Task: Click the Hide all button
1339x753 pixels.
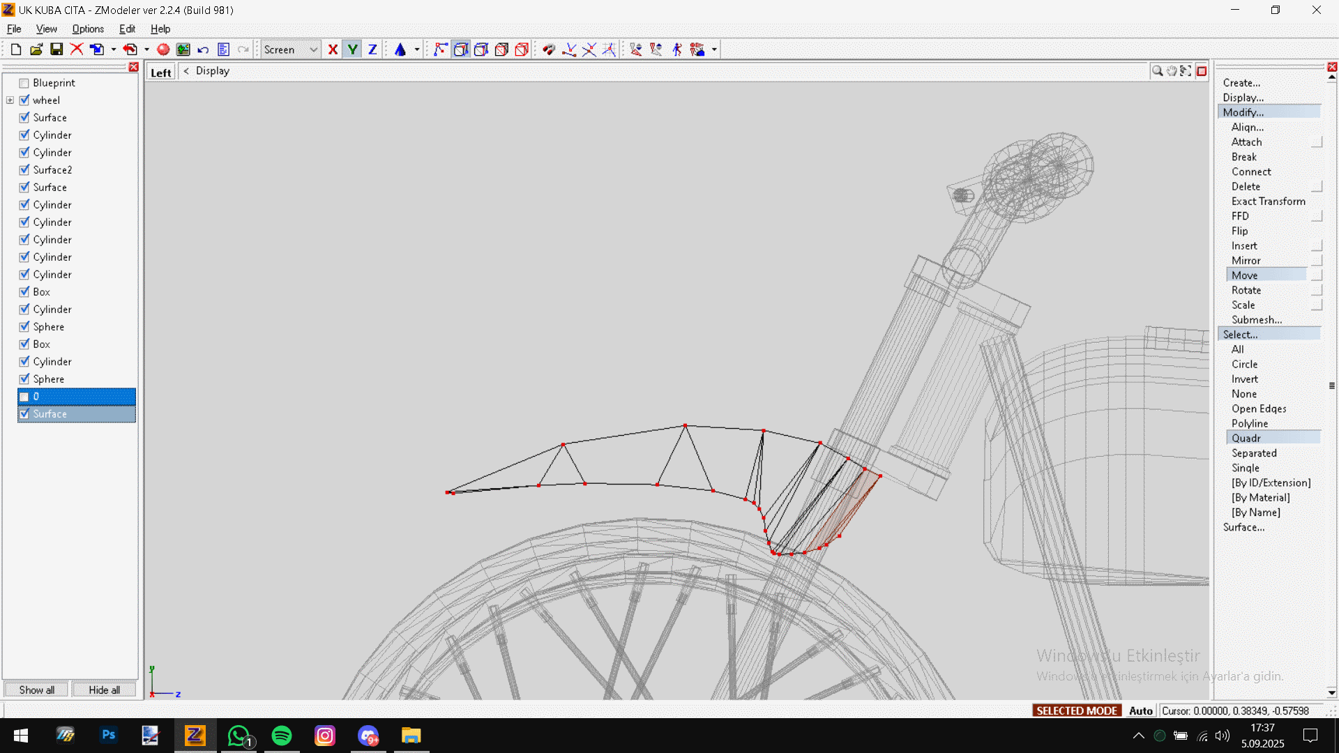Action: pyautogui.click(x=104, y=690)
